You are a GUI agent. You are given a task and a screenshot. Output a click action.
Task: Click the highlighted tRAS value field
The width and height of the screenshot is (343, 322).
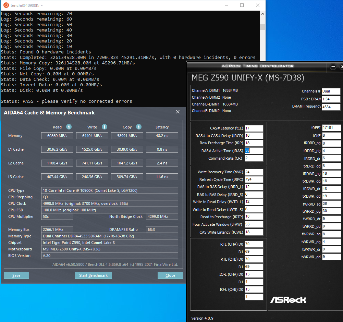pos(254,150)
